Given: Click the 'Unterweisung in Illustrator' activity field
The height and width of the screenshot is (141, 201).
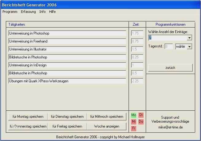Looking at the screenshot, I should [67, 49].
